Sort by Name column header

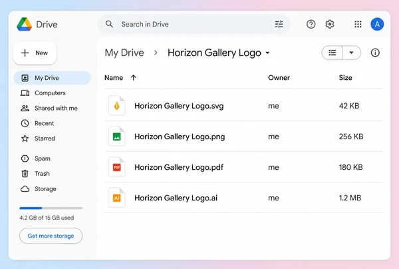(114, 78)
